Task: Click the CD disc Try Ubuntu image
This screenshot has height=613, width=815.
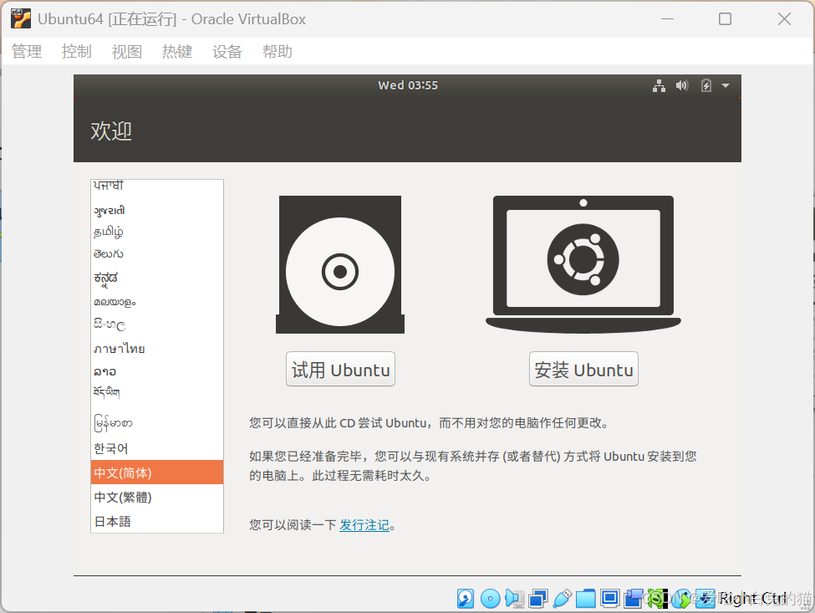Action: point(340,264)
